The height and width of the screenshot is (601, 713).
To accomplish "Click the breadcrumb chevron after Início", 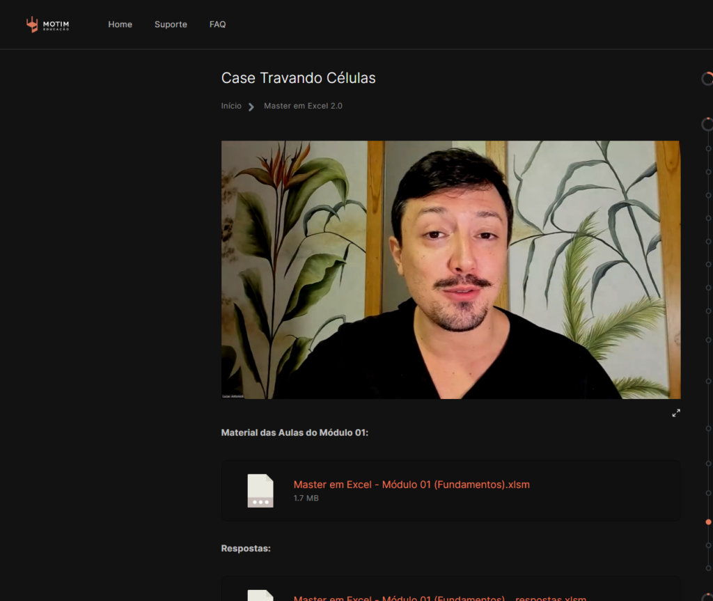I will coord(251,107).
